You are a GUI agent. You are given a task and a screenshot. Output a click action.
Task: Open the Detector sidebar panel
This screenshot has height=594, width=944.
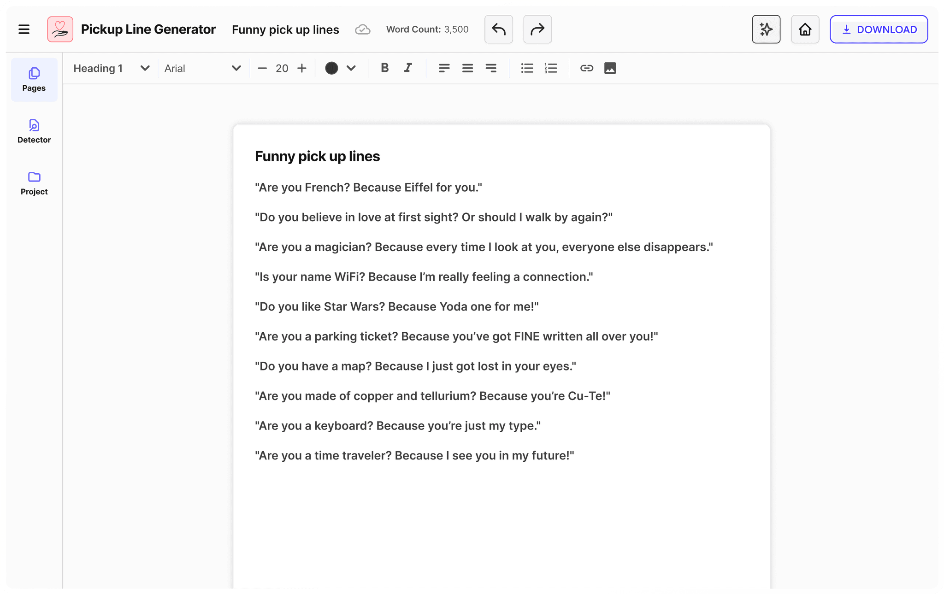pyautogui.click(x=34, y=131)
